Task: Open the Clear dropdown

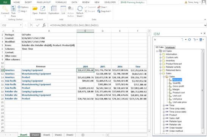Action: pyautogui.click(x=102, y=7)
